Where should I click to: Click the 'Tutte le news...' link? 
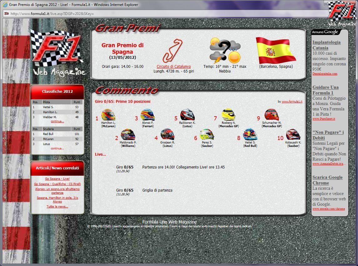57,206
